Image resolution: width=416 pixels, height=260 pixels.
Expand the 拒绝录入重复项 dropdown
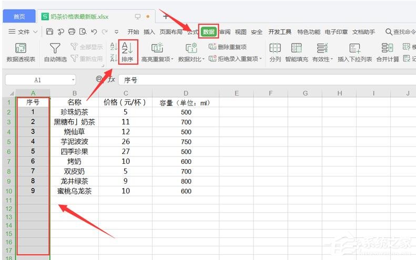click(236, 59)
